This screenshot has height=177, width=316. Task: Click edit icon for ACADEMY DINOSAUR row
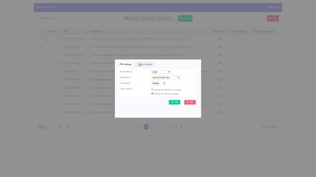pos(41,39)
